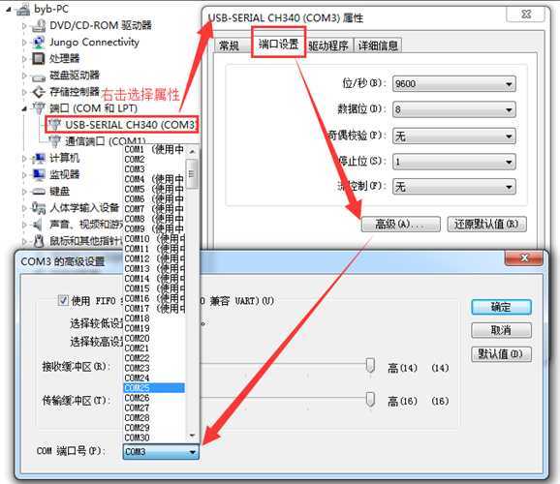Switch to the 驱动程序 tab
Image resolution: width=560 pixels, height=484 pixels.
[x=328, y=46]
